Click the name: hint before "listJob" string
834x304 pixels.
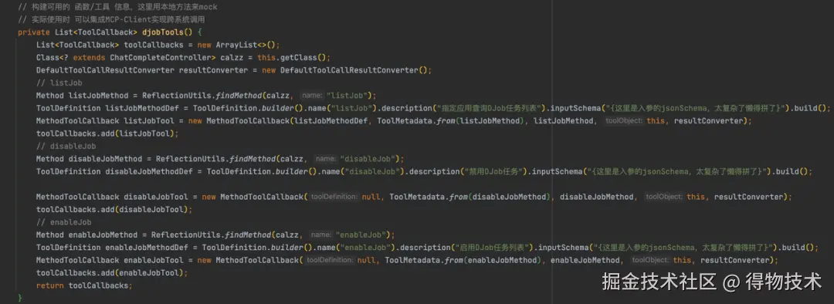[x=311, y=96]
